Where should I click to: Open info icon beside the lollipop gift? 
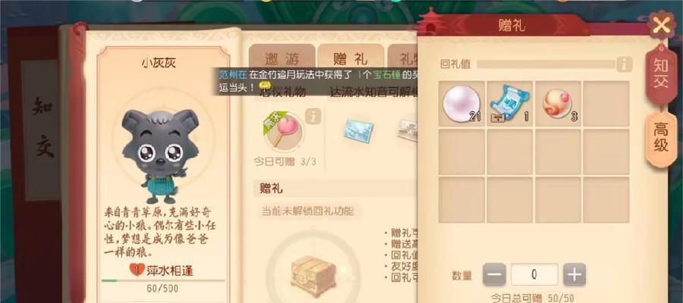[313, 116]
